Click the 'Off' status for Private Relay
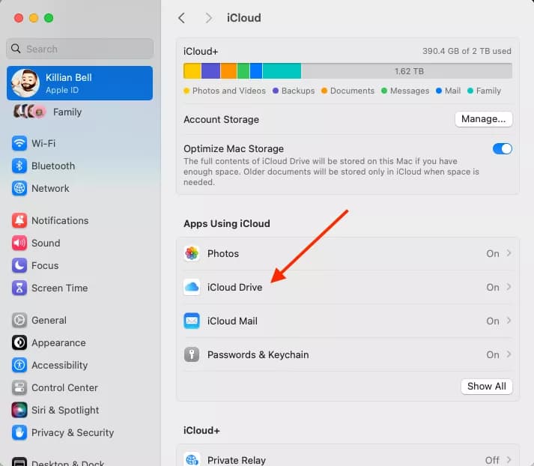The height and width of the screenshot is (466, 534). (x=492, y=460)
